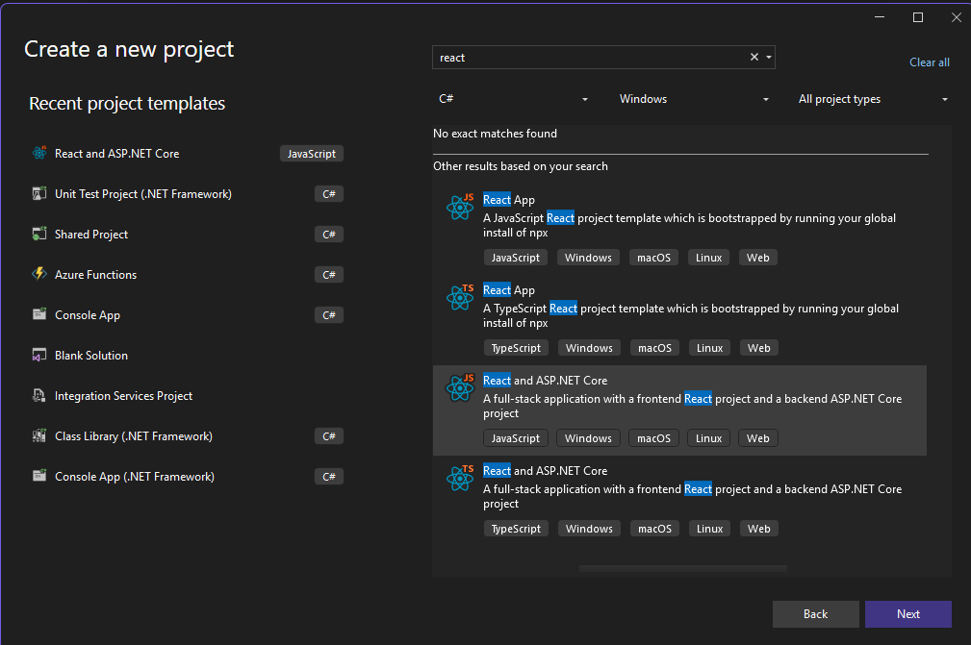The width and height of the screenshot is (971, 645).
Task: Select the Integration Services Project template
Action: tap(187, 396)
